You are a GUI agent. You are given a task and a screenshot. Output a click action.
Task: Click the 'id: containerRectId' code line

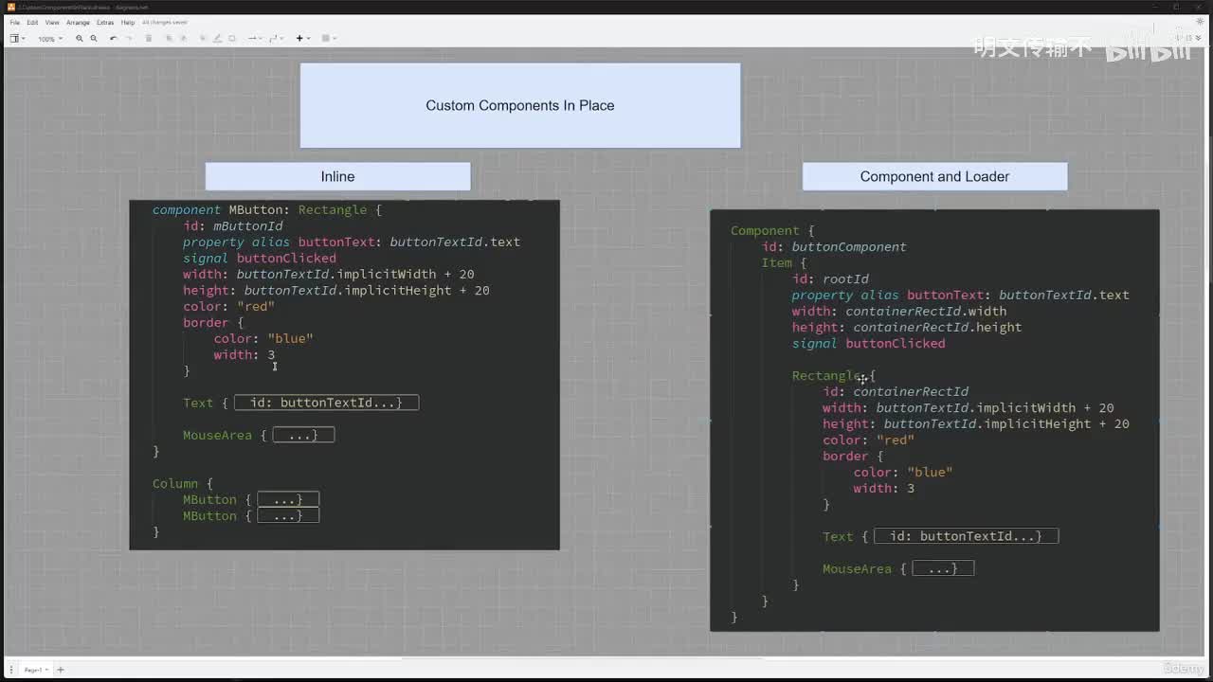[896, 391]
